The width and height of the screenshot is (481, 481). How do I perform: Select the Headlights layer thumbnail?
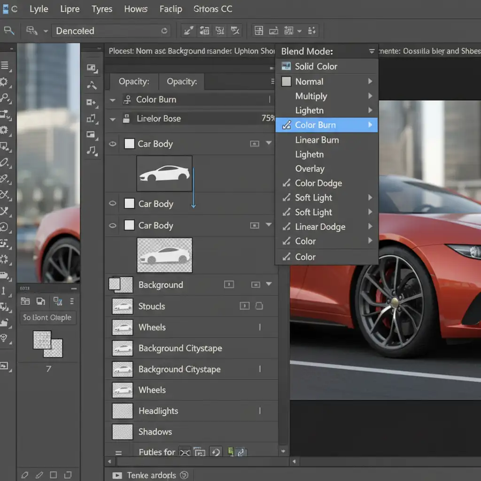[123, 411]
